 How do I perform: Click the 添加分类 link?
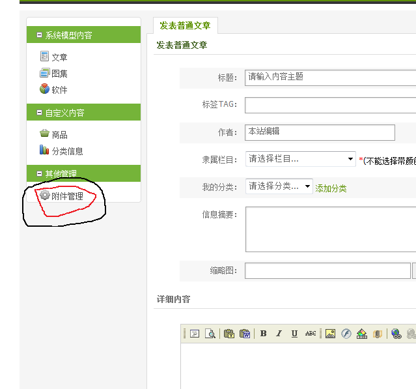pyautogui.click(x=331, y=188)
